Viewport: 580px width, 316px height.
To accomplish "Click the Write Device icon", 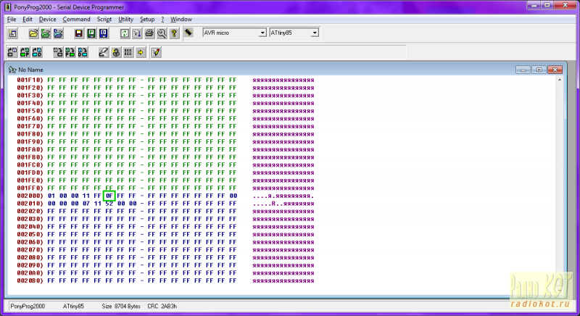I will pos(59,52).
